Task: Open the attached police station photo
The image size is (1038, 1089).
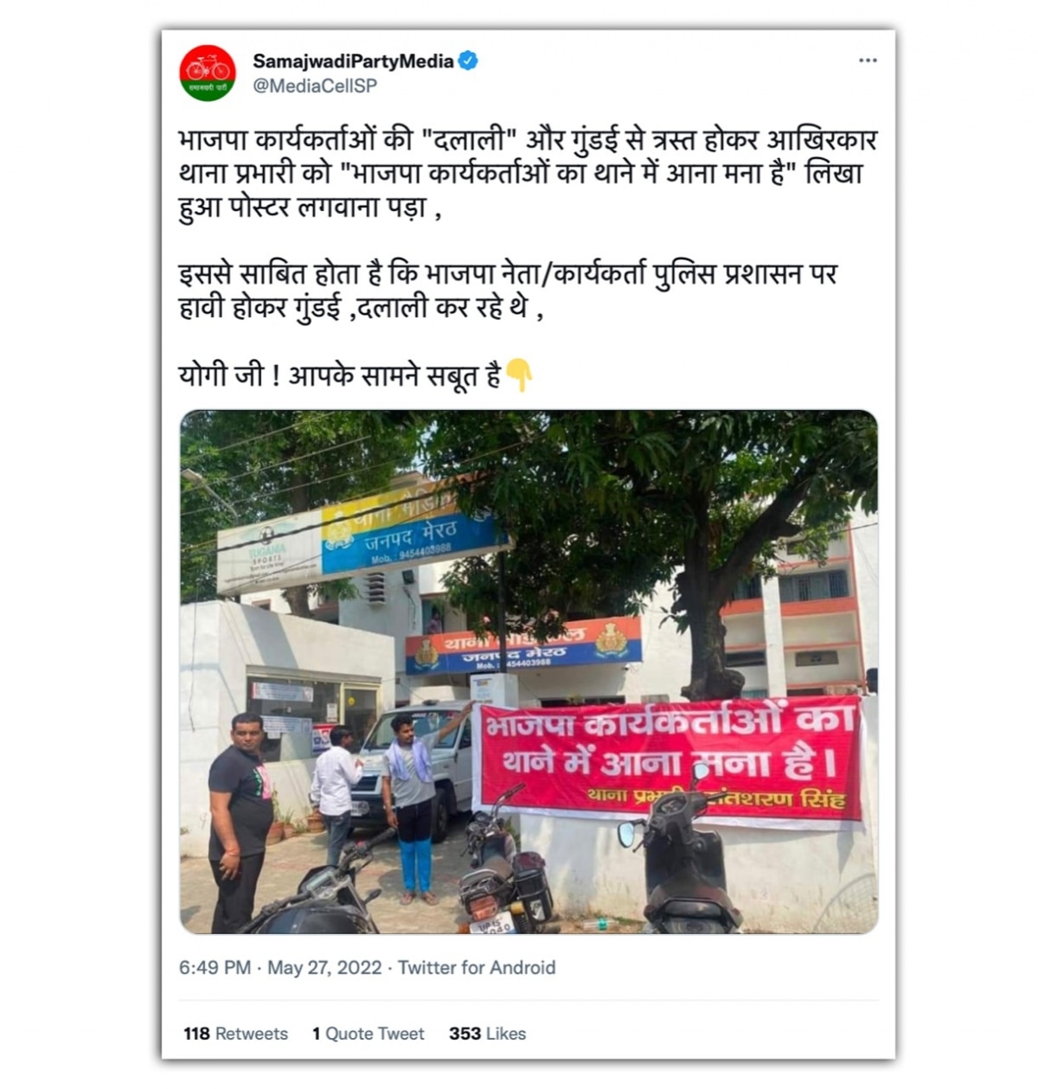Action: pos(529,672)
